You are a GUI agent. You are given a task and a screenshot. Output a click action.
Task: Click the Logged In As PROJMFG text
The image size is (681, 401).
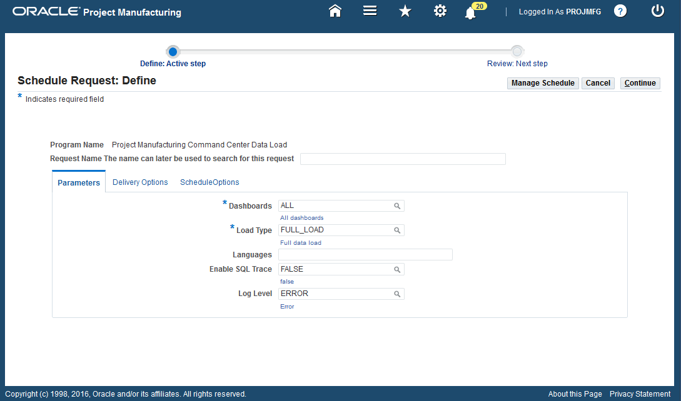(x=560, y=12)
